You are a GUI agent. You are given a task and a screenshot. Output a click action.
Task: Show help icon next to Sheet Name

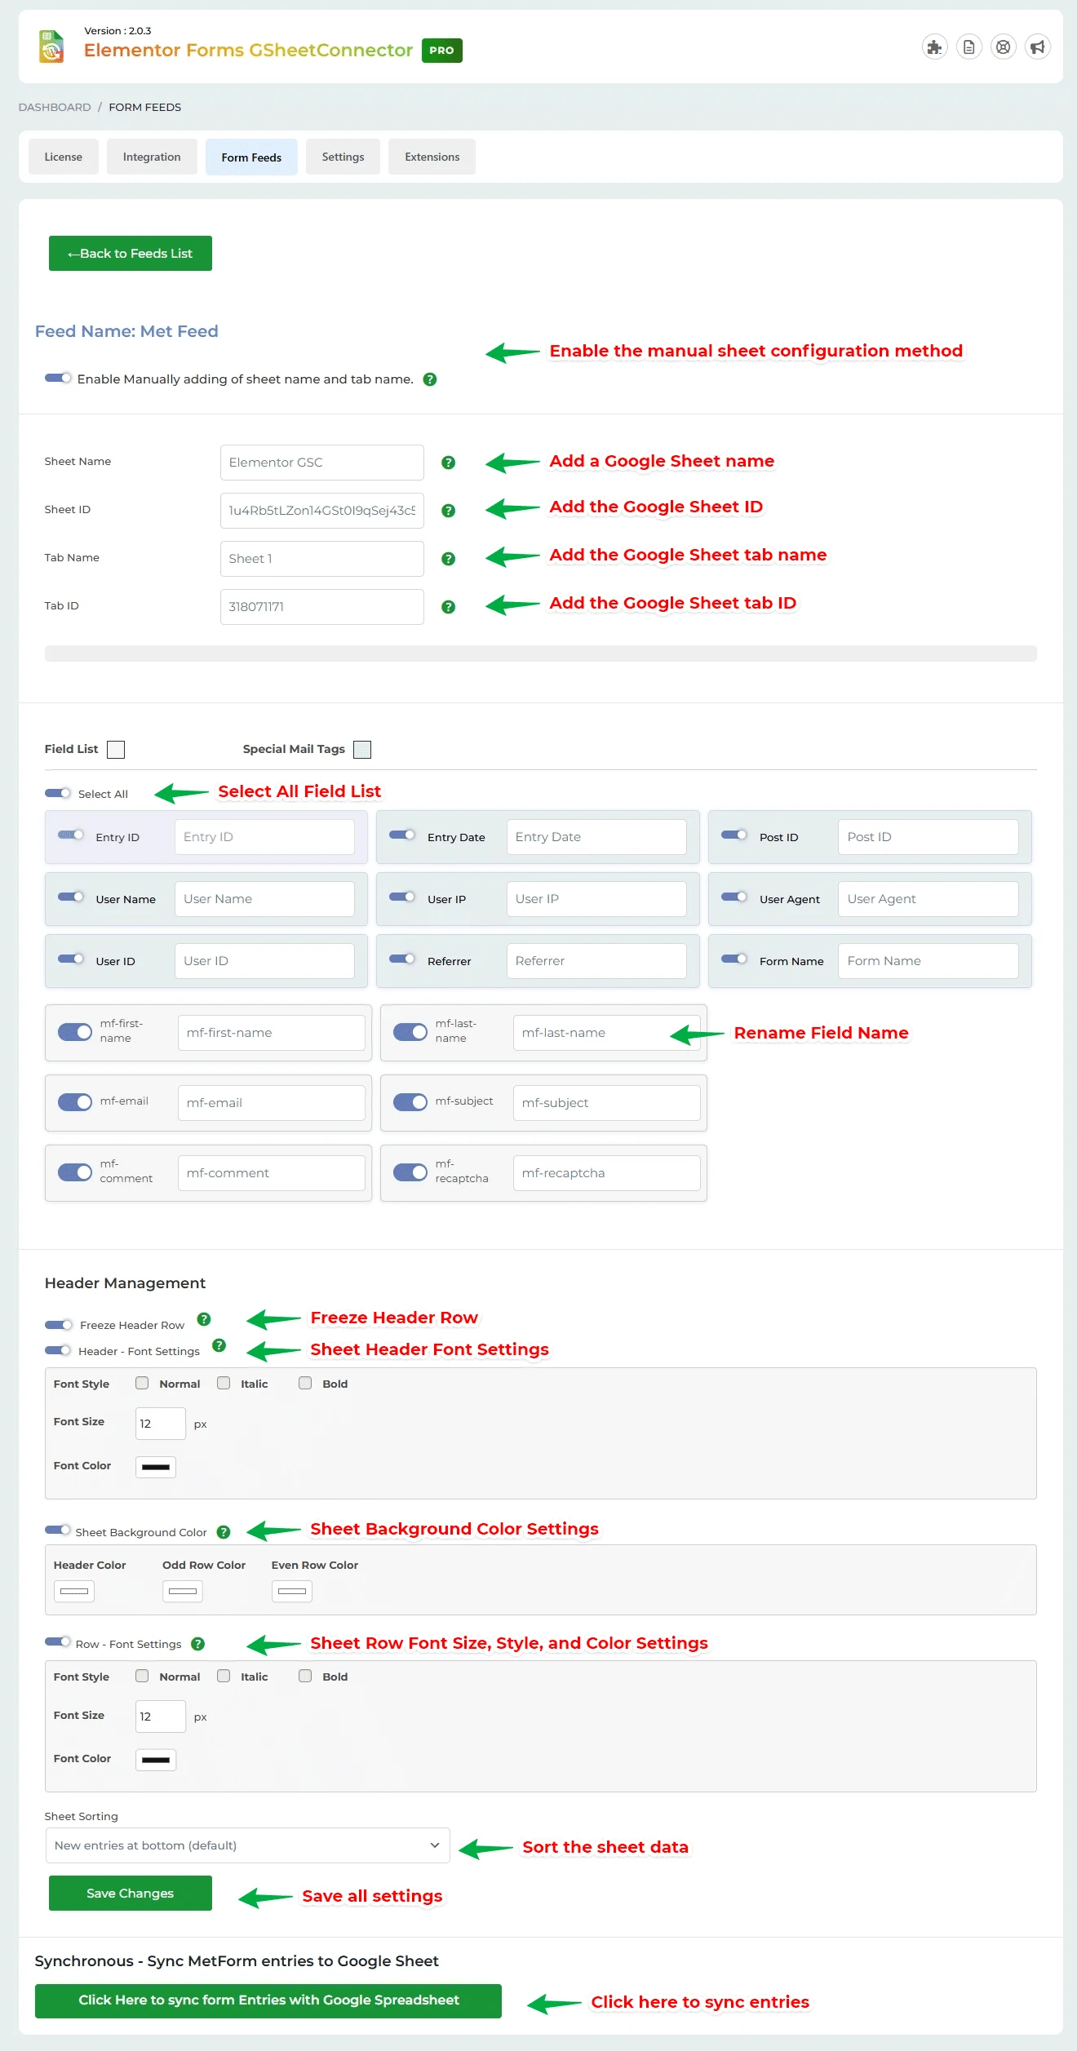point(448,463)
